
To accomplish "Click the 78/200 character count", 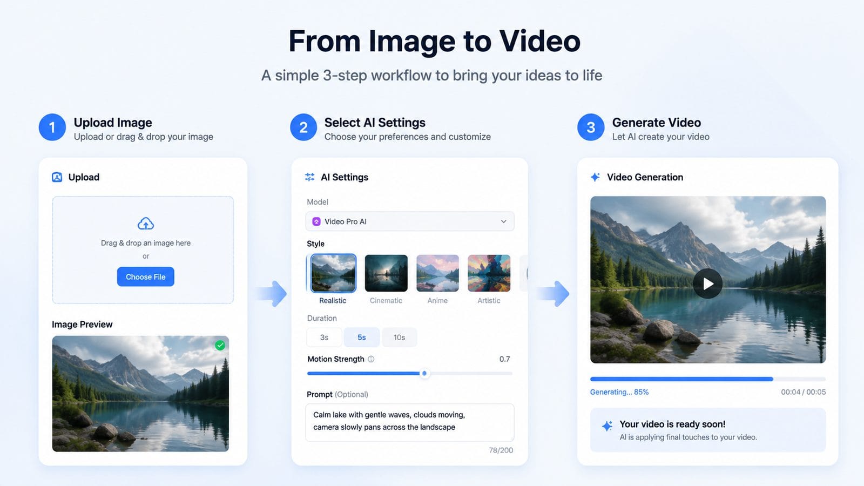I will (501, 450).
